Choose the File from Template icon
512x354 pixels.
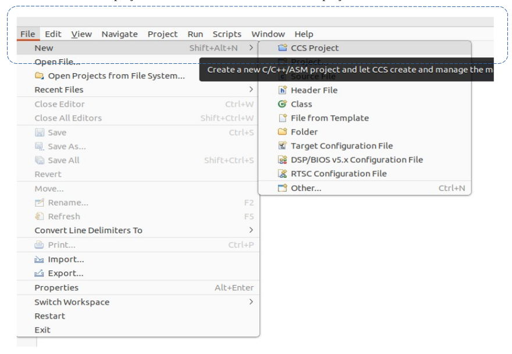282,118
